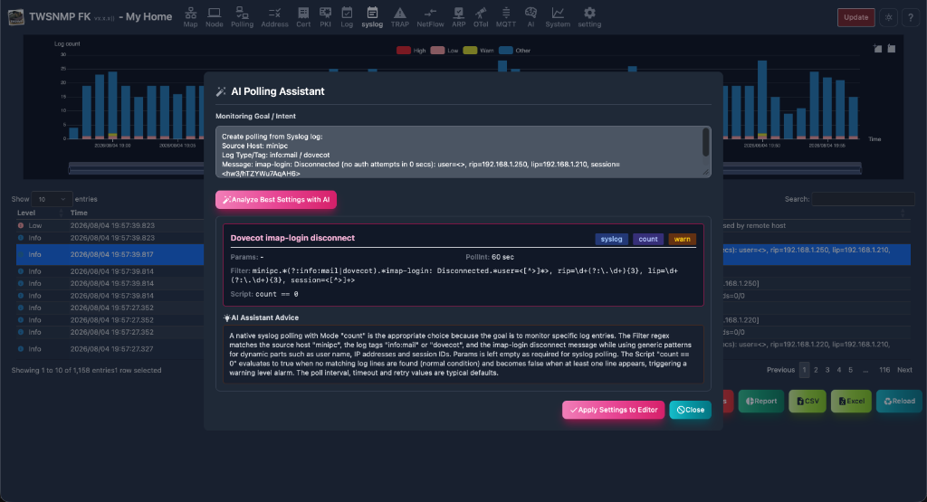
Task: Click the Next pagination link
Action: click(904, 370)
